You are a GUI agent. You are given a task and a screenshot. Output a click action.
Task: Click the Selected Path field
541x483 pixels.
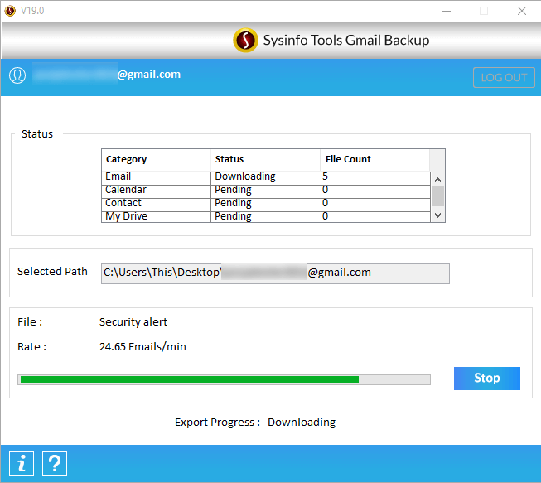(x=275, y=273)
